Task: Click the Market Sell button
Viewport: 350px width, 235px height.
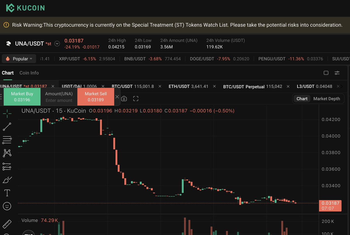Action: coord(95,96)
